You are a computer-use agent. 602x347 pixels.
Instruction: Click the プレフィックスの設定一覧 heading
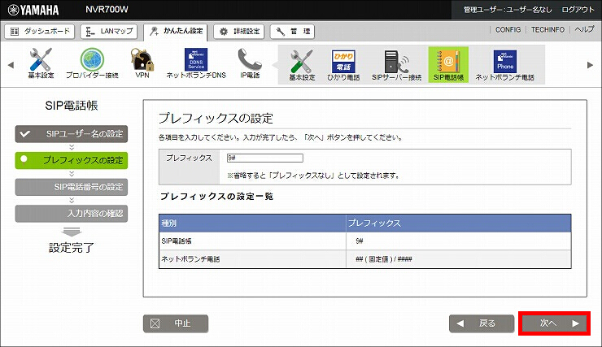point(216,197)
